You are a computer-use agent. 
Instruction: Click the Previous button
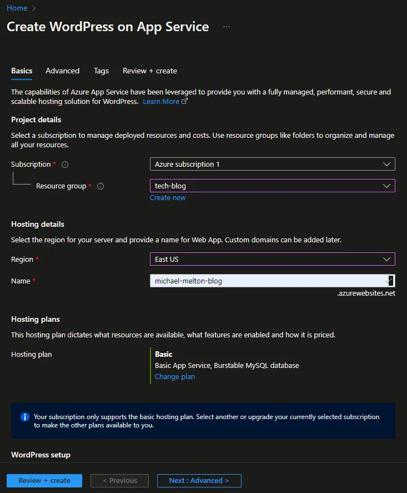(x=119, y=481)
